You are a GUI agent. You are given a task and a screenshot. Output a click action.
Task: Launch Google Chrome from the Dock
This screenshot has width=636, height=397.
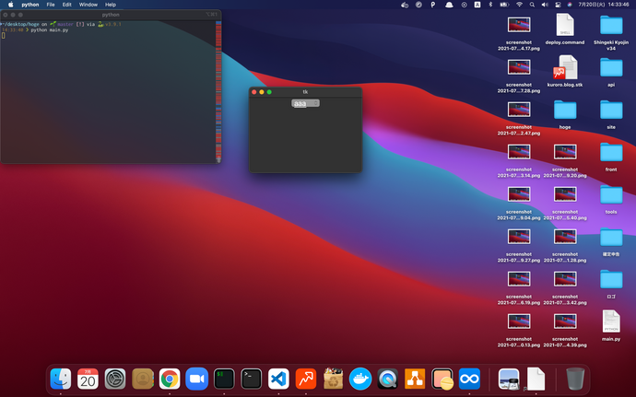click(170, 379)
